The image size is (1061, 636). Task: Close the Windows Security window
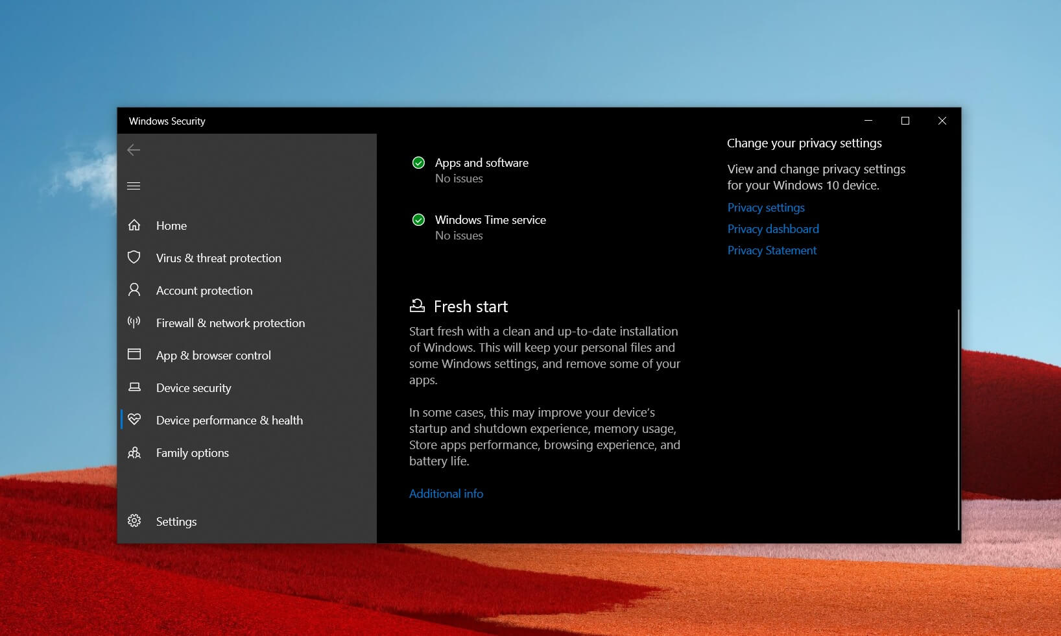[942, 121]
